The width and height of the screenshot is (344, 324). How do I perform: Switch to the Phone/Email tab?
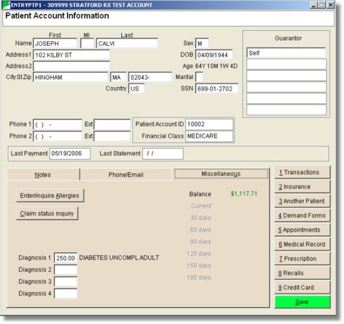point(126,175)
